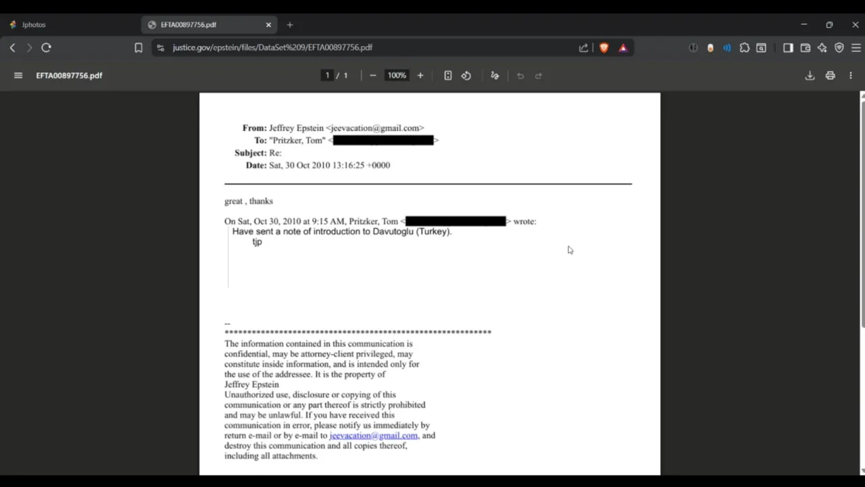This screenshot has width=865, height=487.
Task: Download the PDF file
Action: point(810,75)
